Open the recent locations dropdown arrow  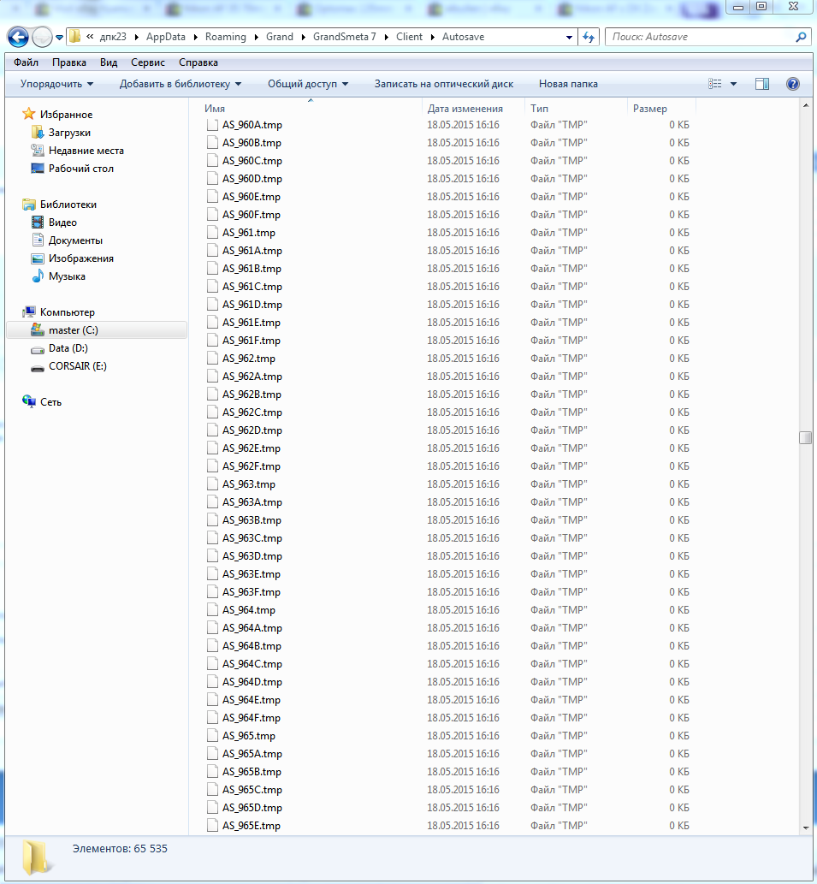(59, 38)
